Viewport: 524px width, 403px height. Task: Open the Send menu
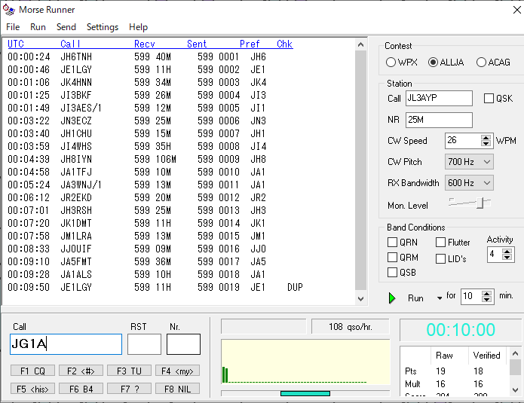click(x=66, y=27)
